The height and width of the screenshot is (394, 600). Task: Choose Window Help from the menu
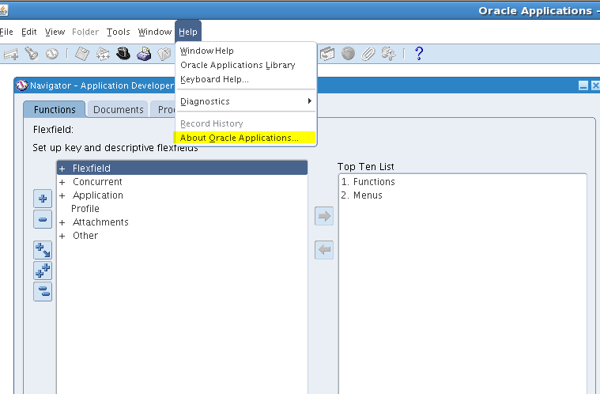(206, 51)
